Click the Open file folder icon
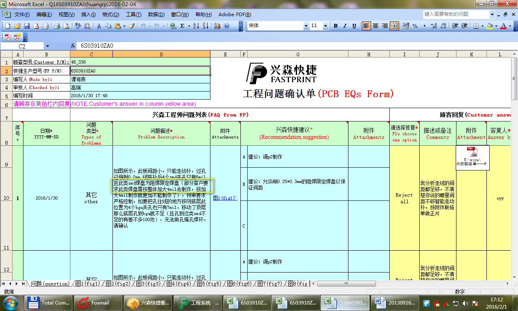This screenshot has width=518, height=311. coord(17,26)
